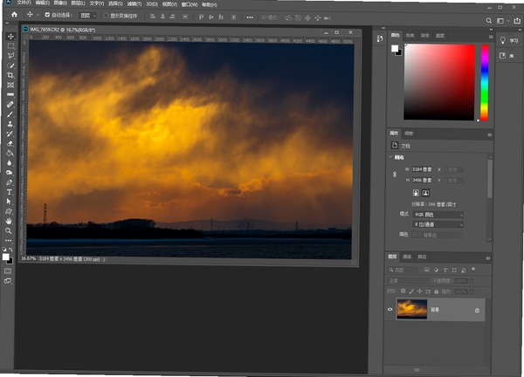Open the options bar three-dots overflow
Screen dimensions: 524x377
tap(250, 17)
